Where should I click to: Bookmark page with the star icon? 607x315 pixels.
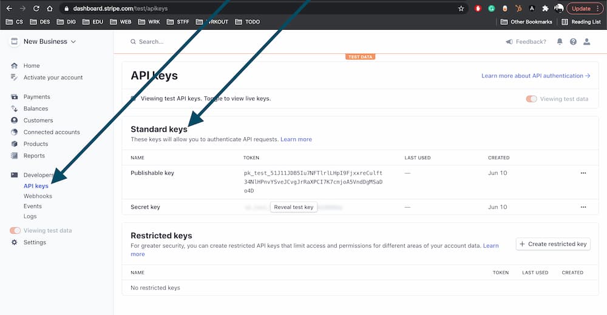pyautogui.click(x=461, y=8)
